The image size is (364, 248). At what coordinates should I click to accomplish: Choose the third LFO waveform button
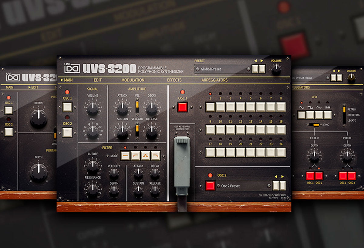319,115
